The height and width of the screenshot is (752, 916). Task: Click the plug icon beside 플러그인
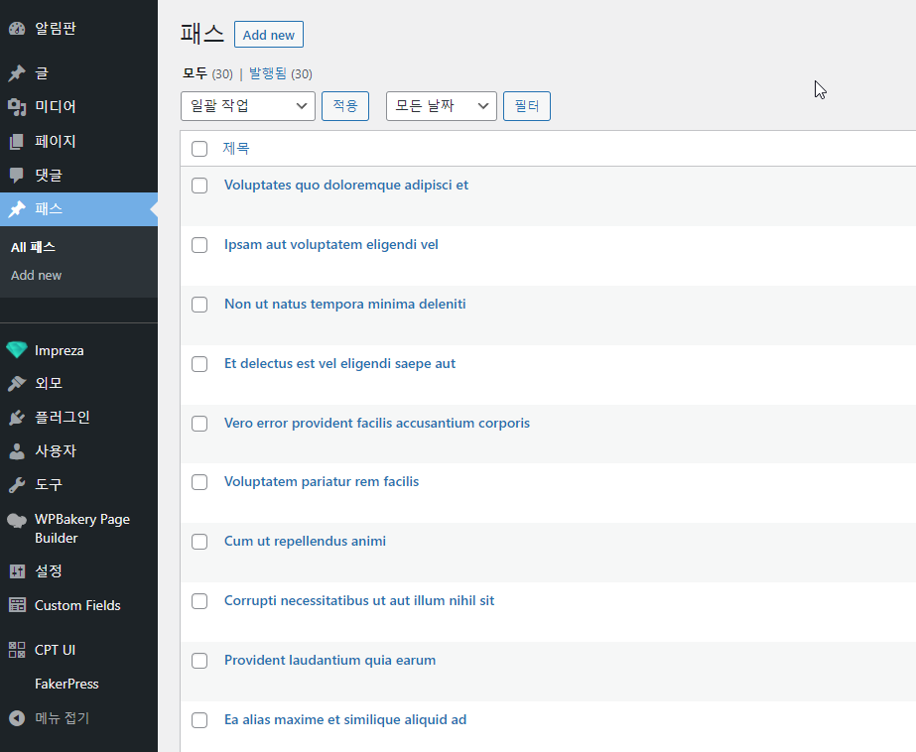pos(17,418)
